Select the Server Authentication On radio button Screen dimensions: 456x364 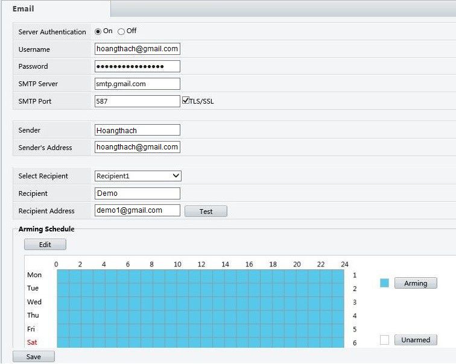[x=98, y=31]
